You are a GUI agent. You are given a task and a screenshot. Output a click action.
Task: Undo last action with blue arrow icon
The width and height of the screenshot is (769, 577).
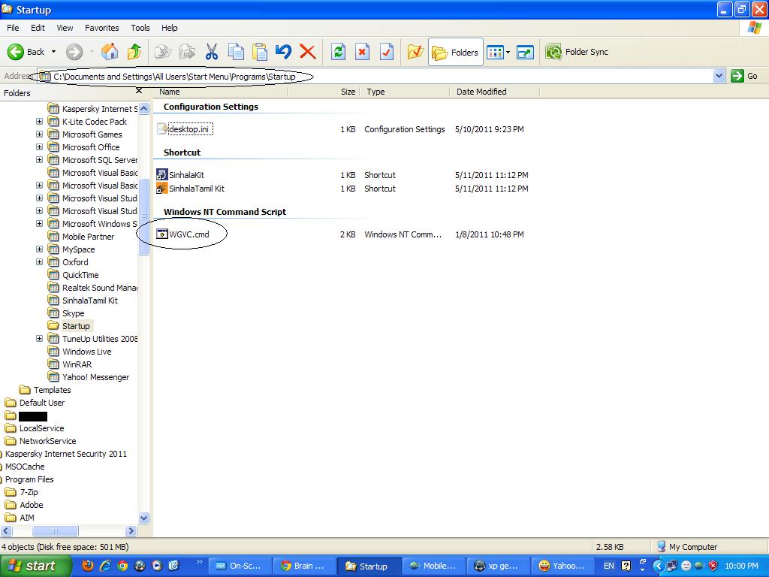coord(283,52)
